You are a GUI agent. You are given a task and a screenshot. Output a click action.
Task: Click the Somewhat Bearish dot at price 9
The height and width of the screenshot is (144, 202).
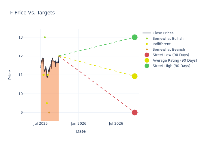[x=49, y=112]
